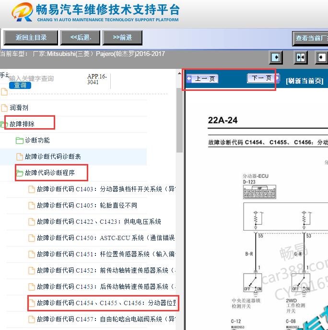Click the 2WD 工作检测开关 label in diagram
The height and width of the screenshot is (330, 328).
click(295, 306)
